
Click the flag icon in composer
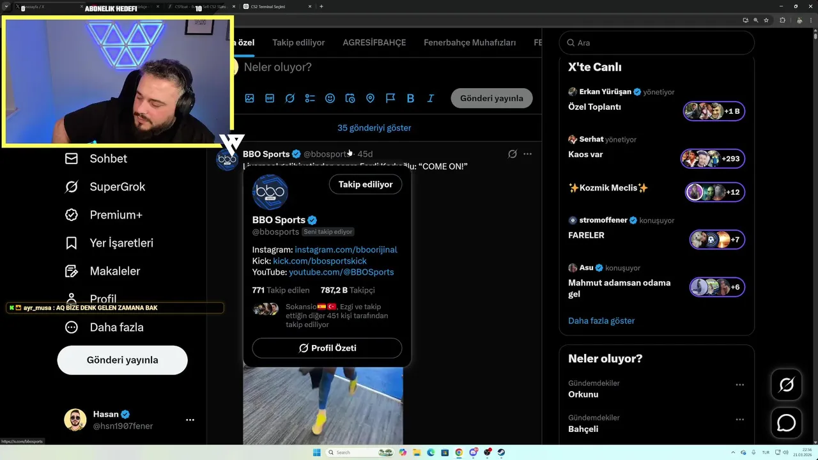pyautogui.click(x=390, y=98)
